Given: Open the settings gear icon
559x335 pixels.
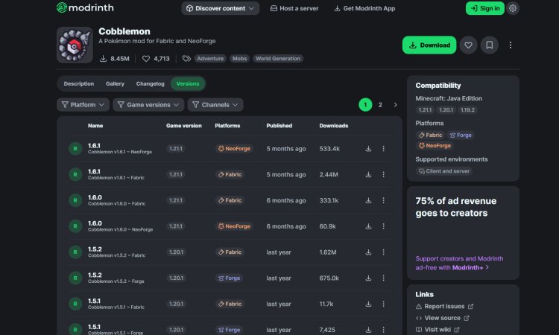Looking at the screenshot, I should pos(513,8).
